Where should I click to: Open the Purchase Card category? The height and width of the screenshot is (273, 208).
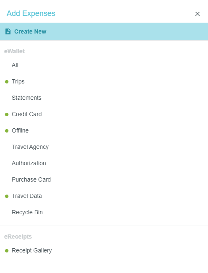pyautogui.click(x=31, y=179)
